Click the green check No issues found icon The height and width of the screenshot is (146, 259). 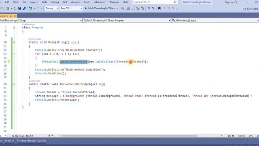(13, 136)
